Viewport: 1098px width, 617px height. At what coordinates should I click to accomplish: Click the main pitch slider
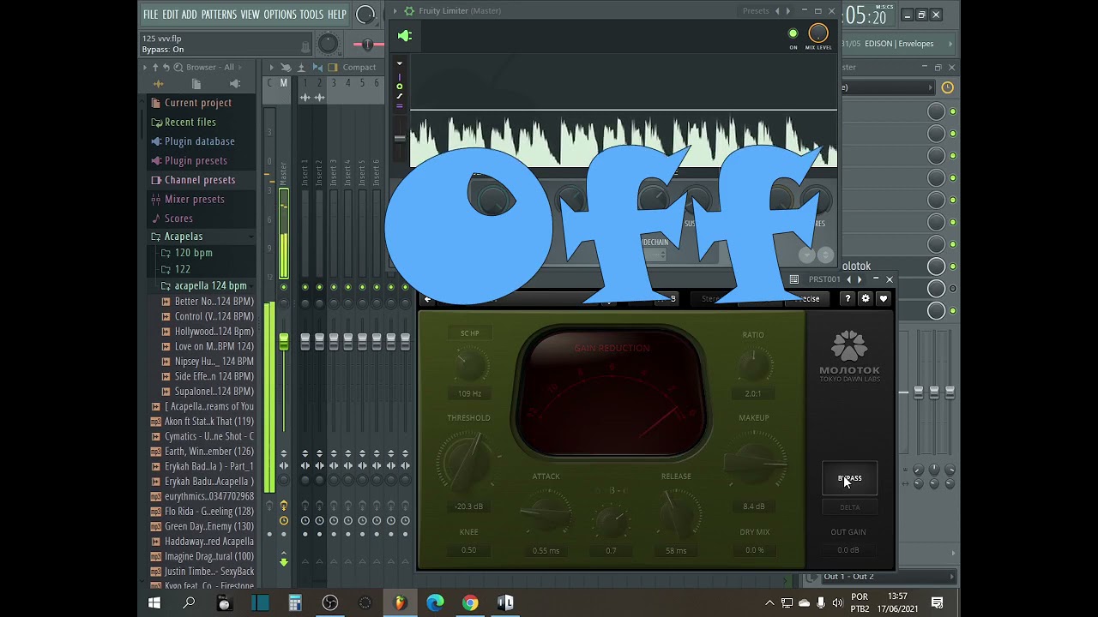[x=367, y=44]
